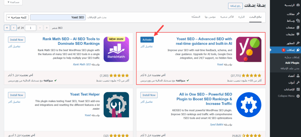Screen dimensions: 301x137
Task: Switch to the البارزة featured tab
Action: pyautogui.click(x=242, y=17)
